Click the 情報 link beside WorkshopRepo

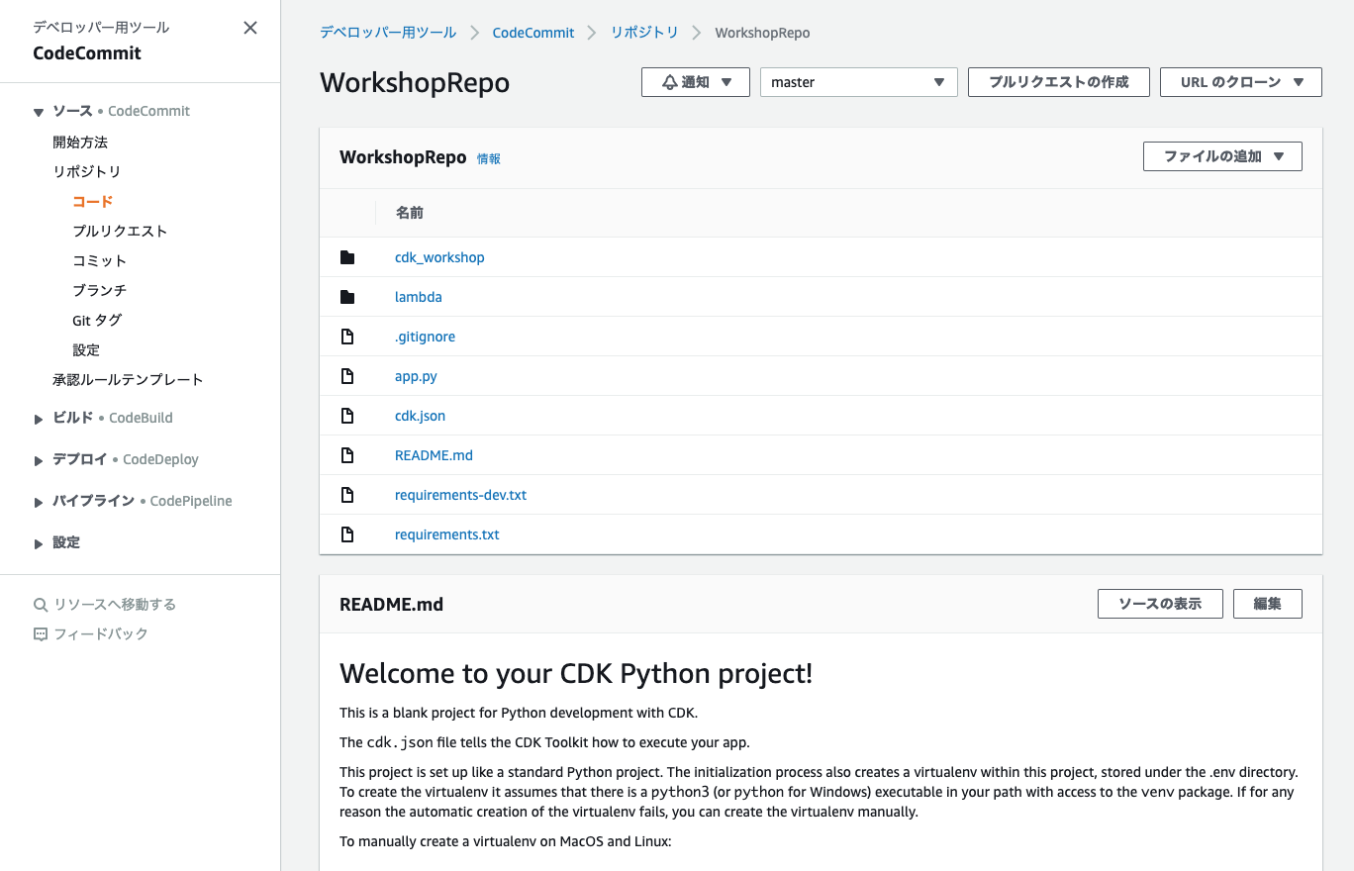pyautogui.click(x=489, y=158)
